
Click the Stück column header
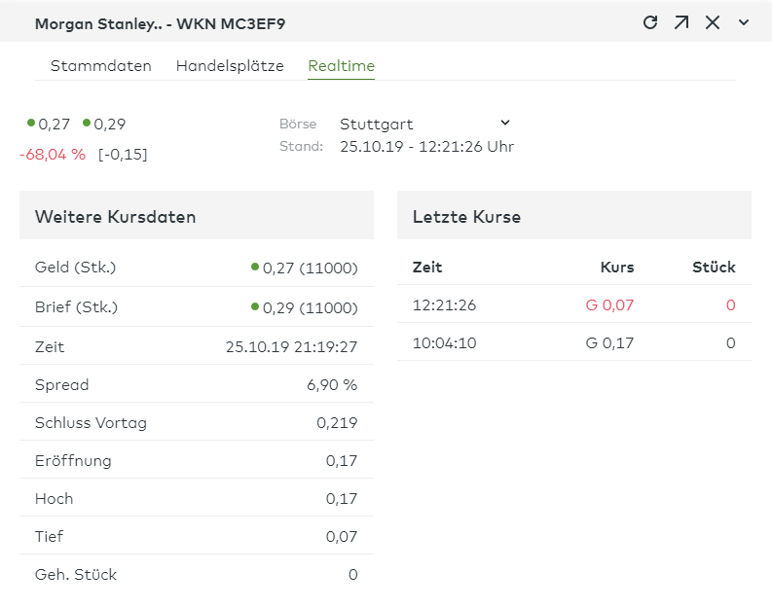pos(714,267)
